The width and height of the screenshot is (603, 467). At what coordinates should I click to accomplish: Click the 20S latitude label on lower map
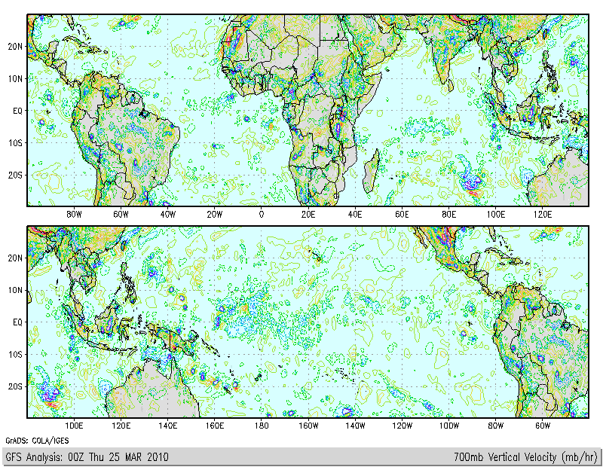[x=15, y=386]
